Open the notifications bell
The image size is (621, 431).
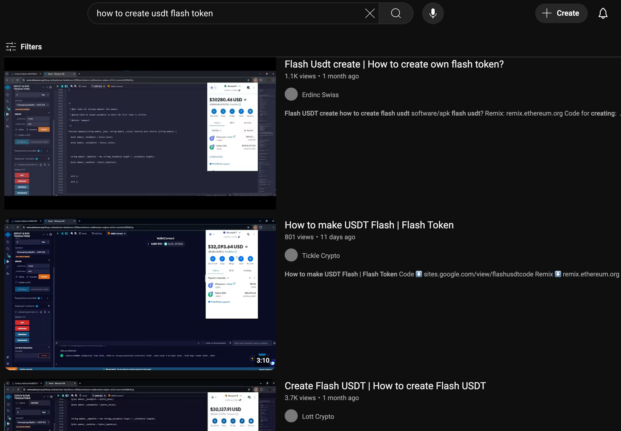pyautogui.click(x=603, y=13)
